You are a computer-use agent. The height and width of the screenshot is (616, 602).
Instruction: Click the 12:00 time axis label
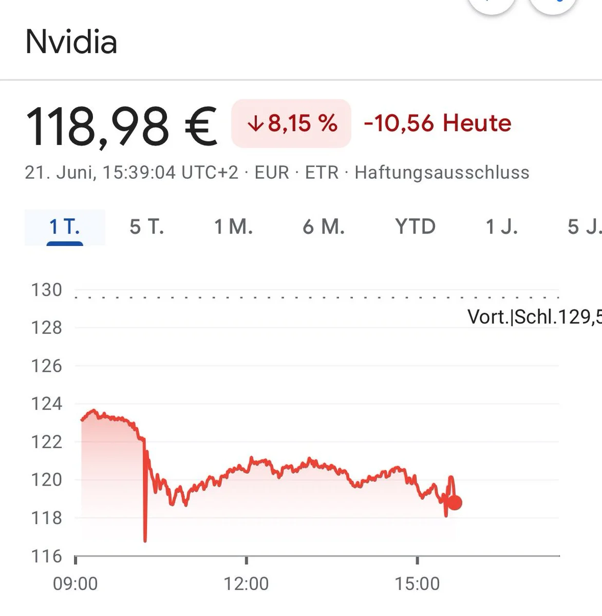pos(246,584)
